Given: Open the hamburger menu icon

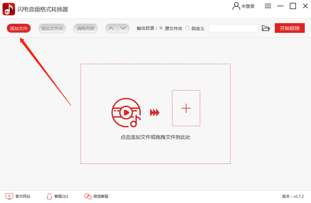Looking at the screenshot, I should tap(268, 6).
